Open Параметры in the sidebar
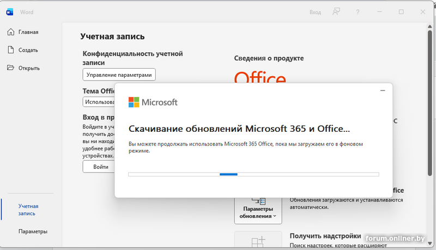Viewport: 436px width, 250px height. point(33,231)
